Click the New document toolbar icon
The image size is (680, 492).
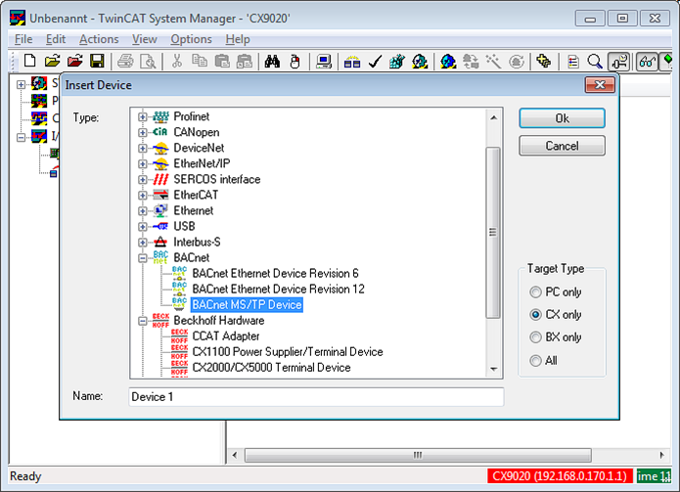pos(30,61)
